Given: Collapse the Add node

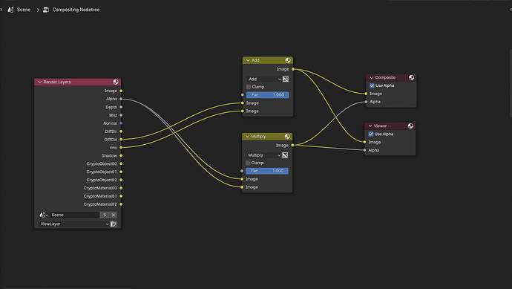Looking at the screenshot, I should pos(248,60).
